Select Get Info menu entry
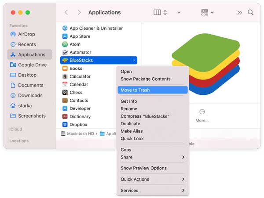The image size is (264, 198). tap(153, 101)
